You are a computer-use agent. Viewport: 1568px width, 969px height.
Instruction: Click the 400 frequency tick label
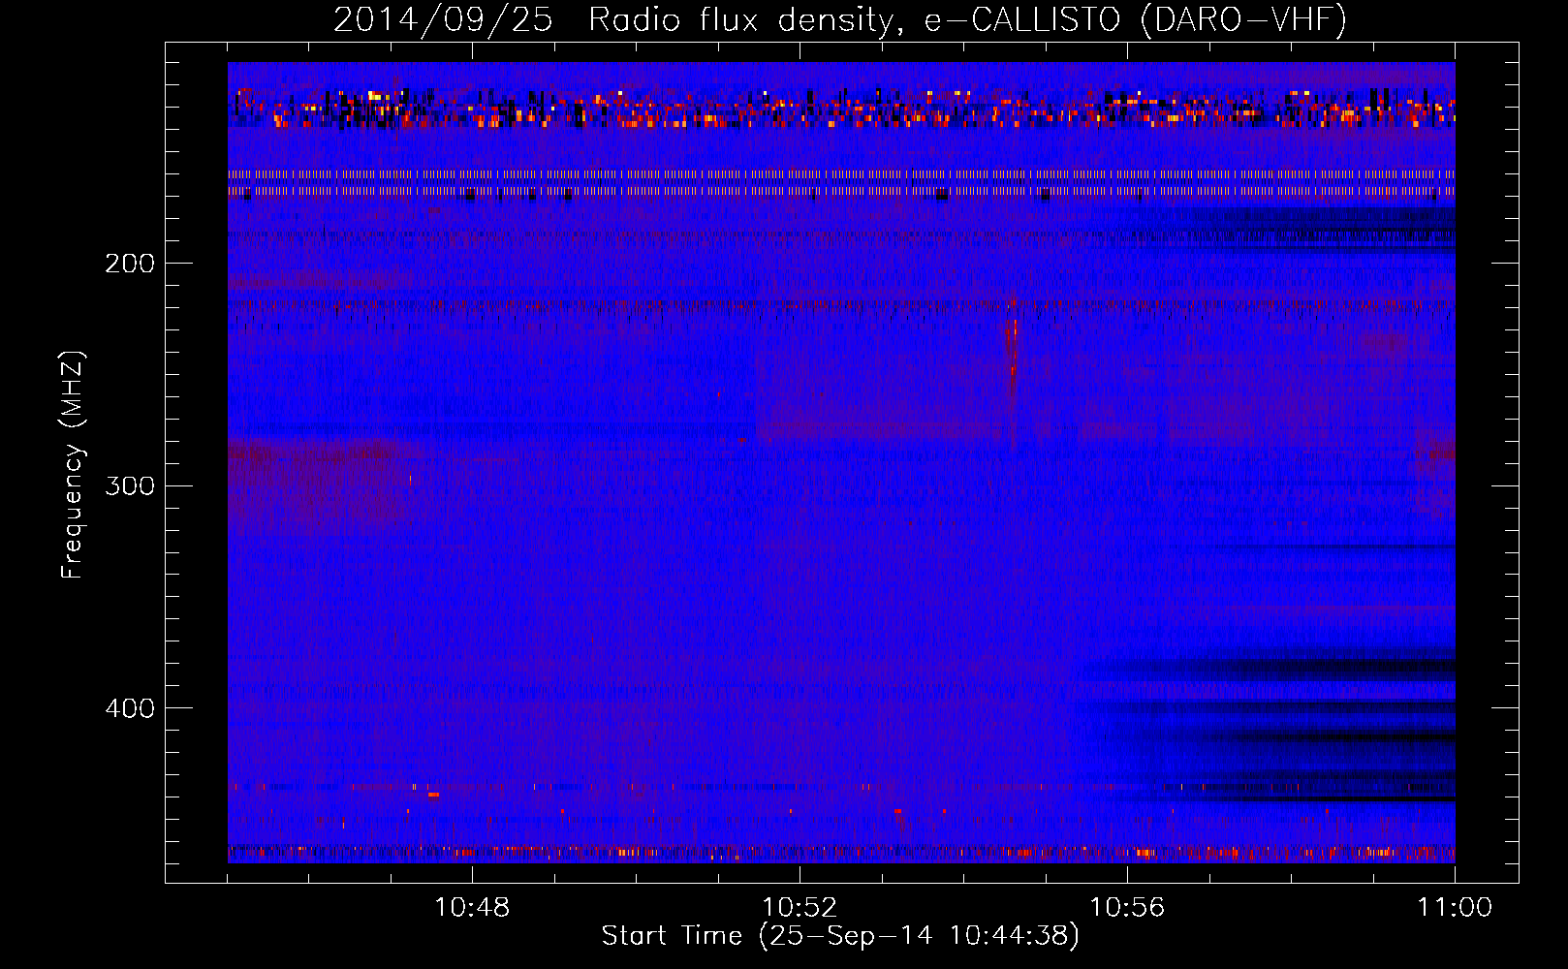click(130, 708)
